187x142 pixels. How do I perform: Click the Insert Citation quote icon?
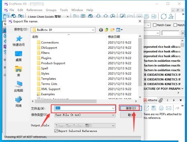tap(139, 16)
